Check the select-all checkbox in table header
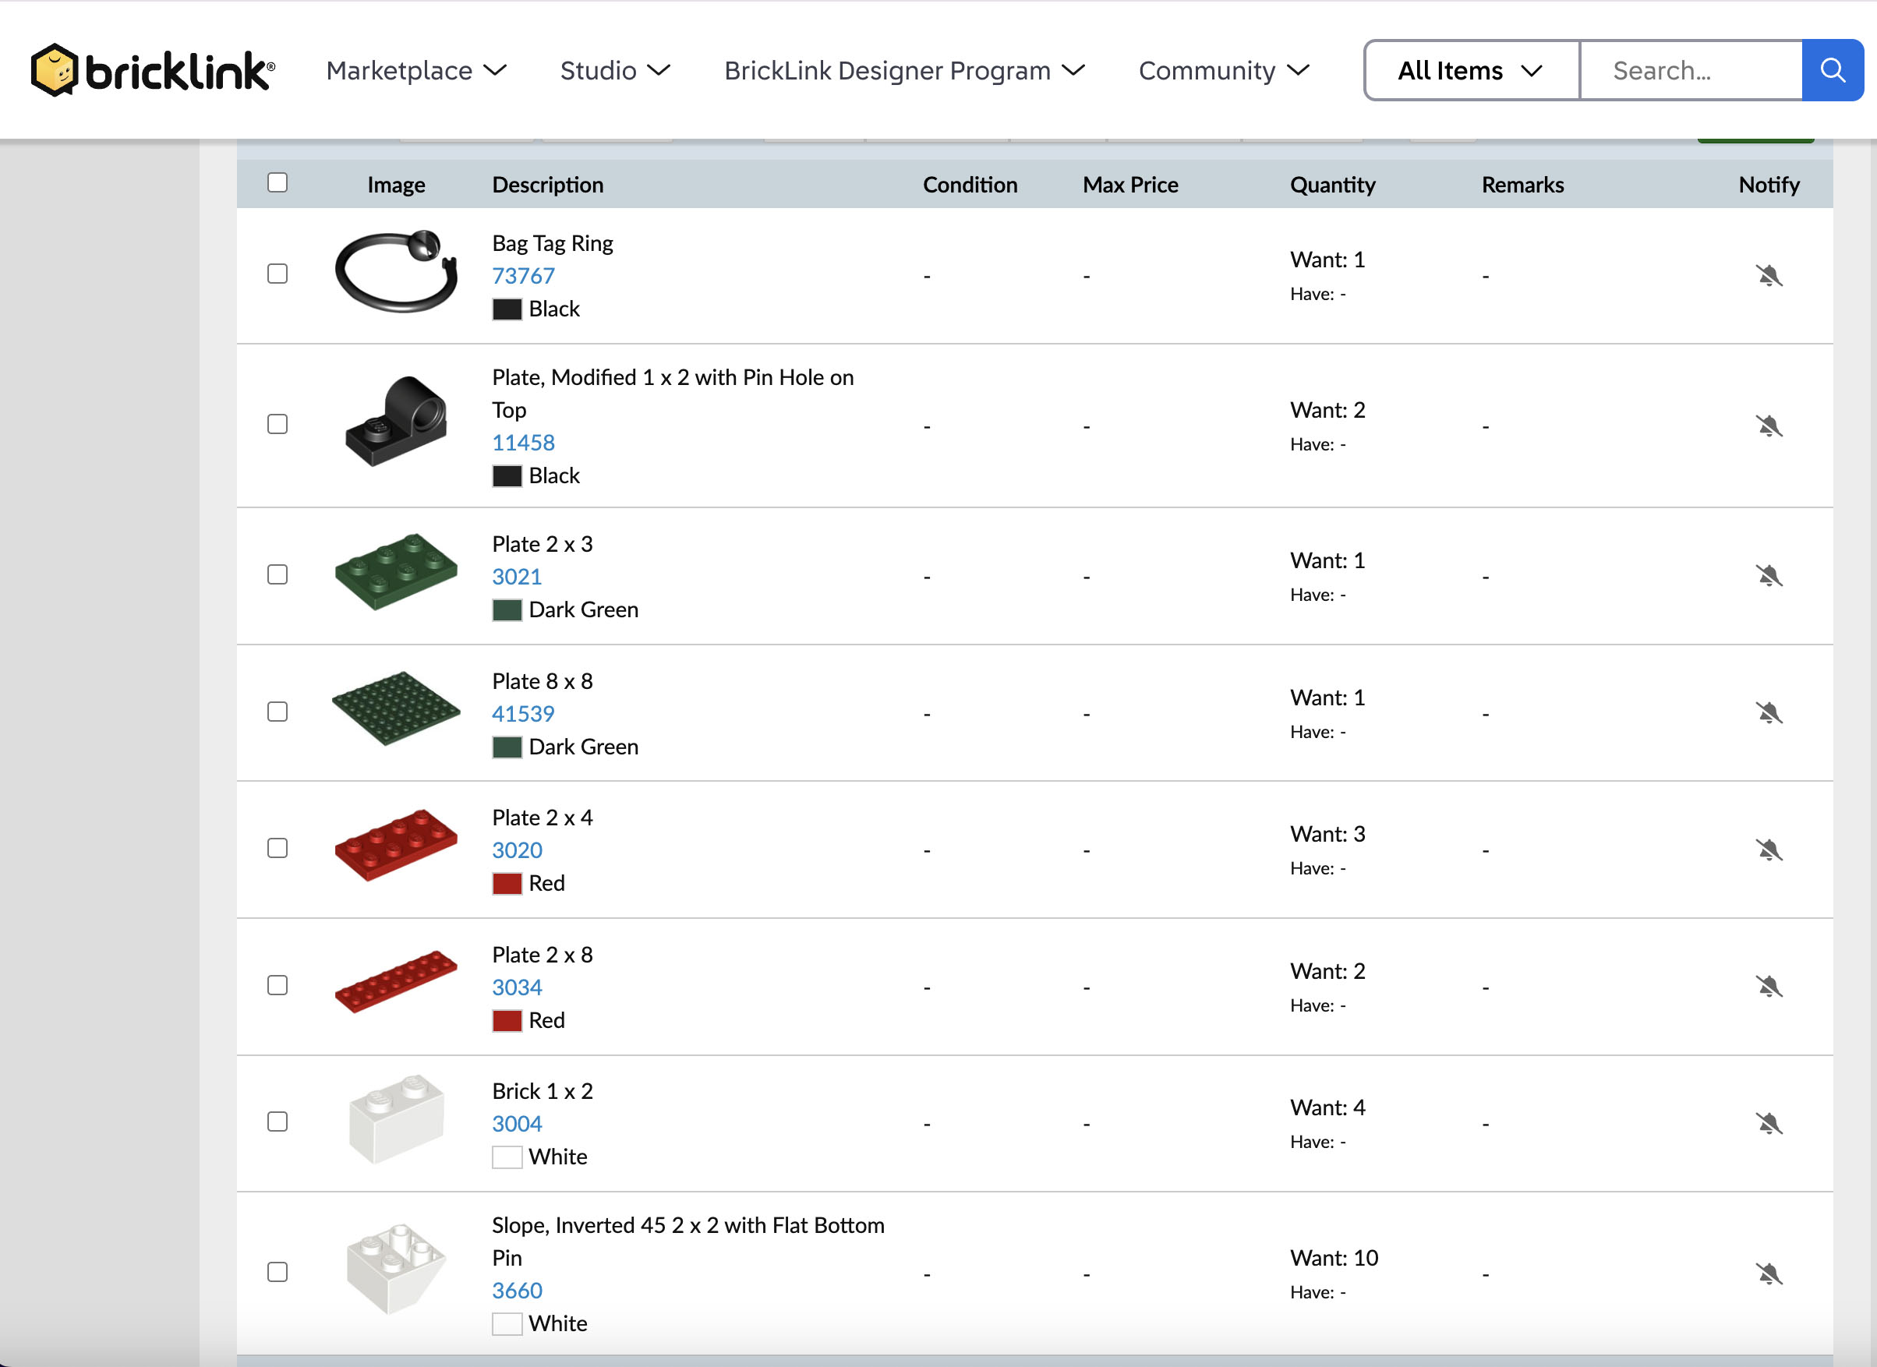 (x=277, y=183)
